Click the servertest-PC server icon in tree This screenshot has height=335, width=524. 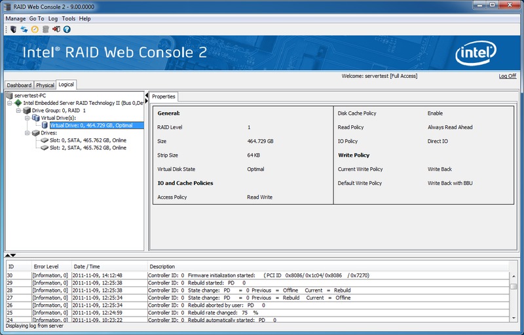(9, 96)
